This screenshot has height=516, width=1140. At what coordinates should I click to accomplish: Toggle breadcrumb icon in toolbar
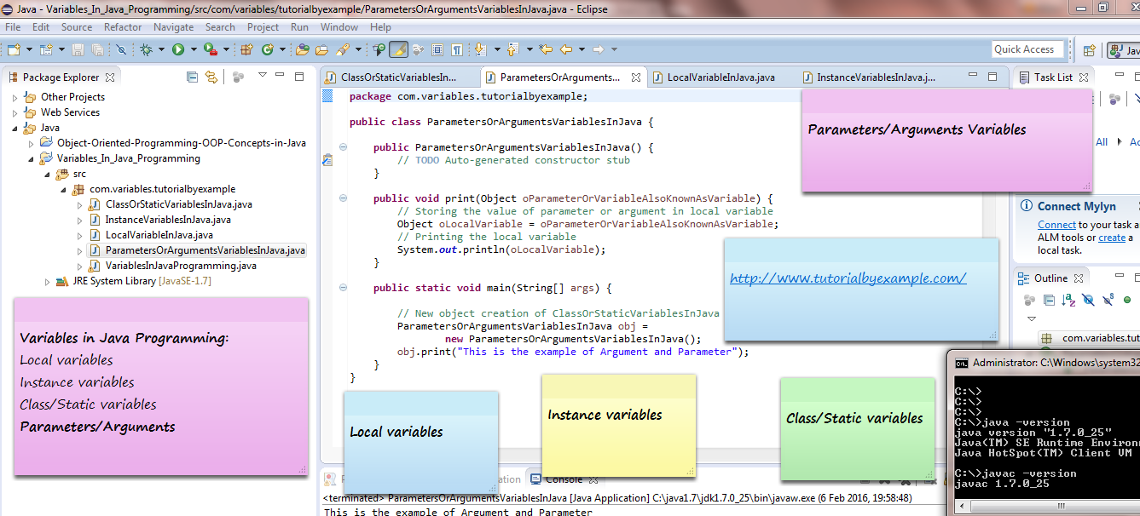click(379, 49)
